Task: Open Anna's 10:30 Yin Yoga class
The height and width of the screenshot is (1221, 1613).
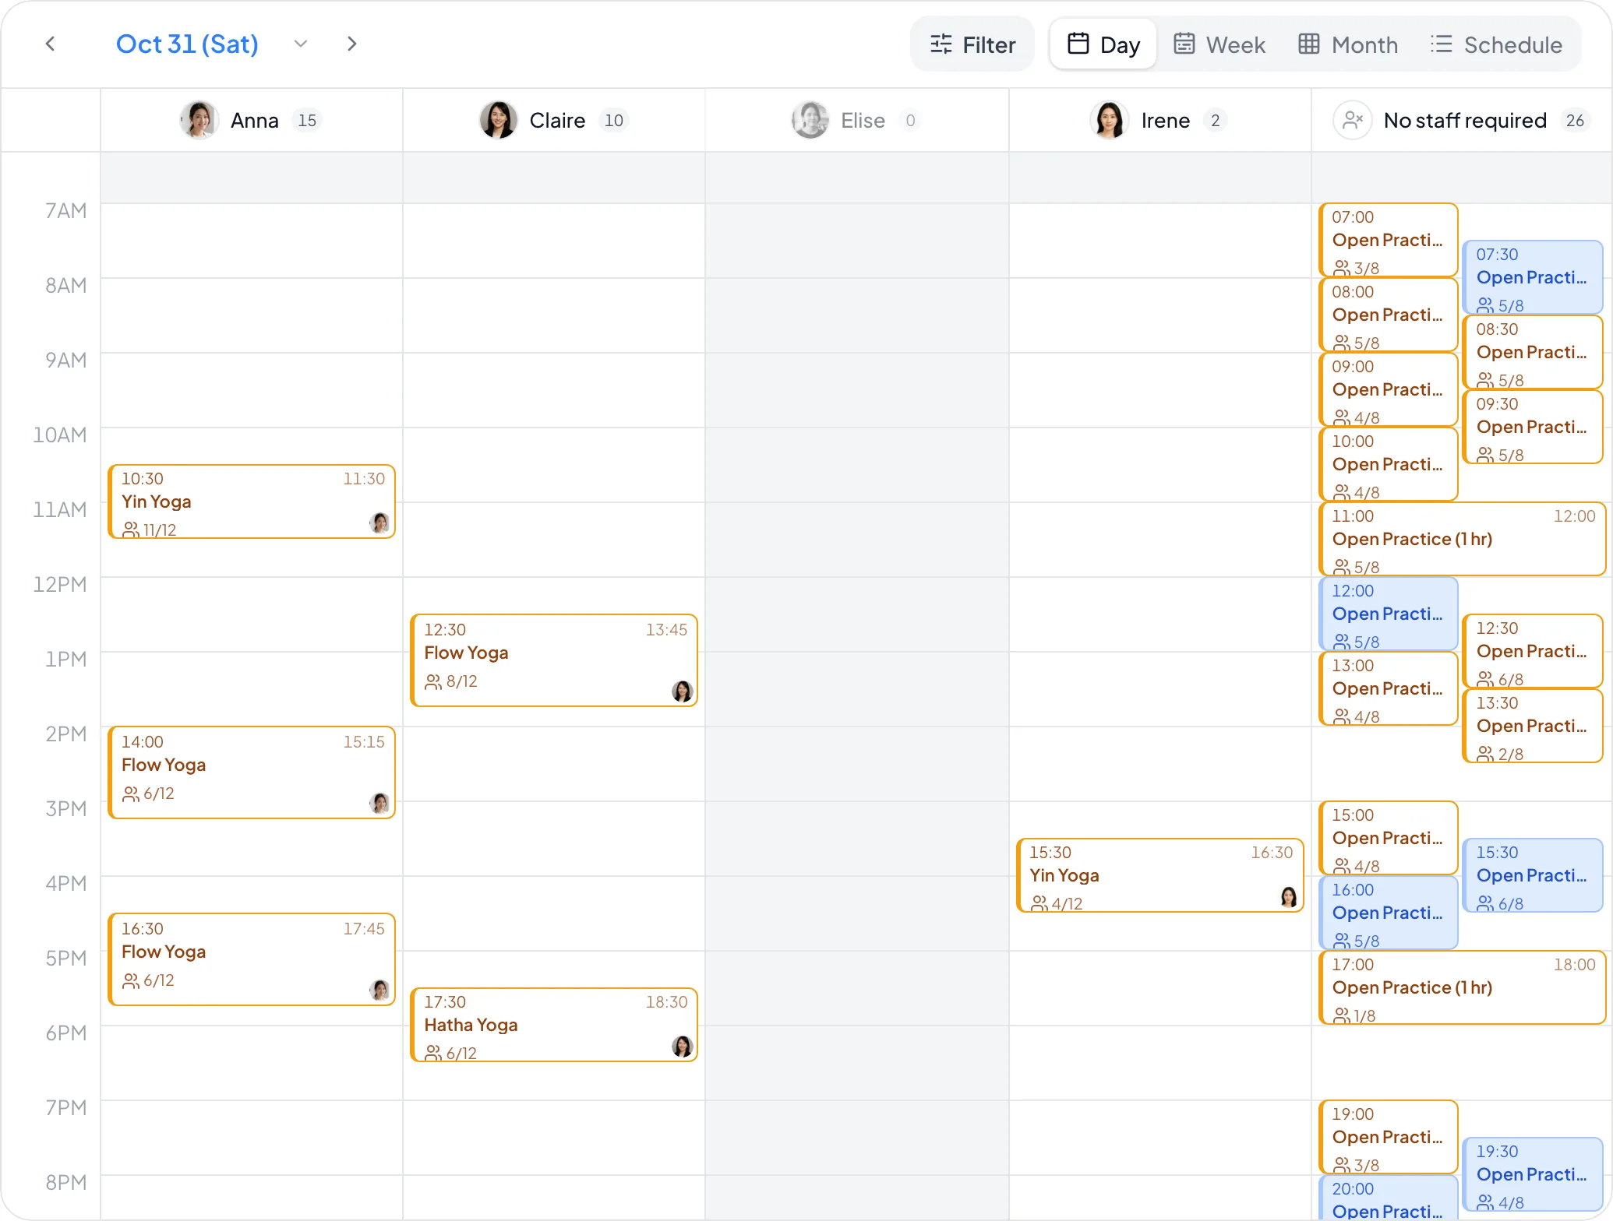Action: [x=252, y=501]
